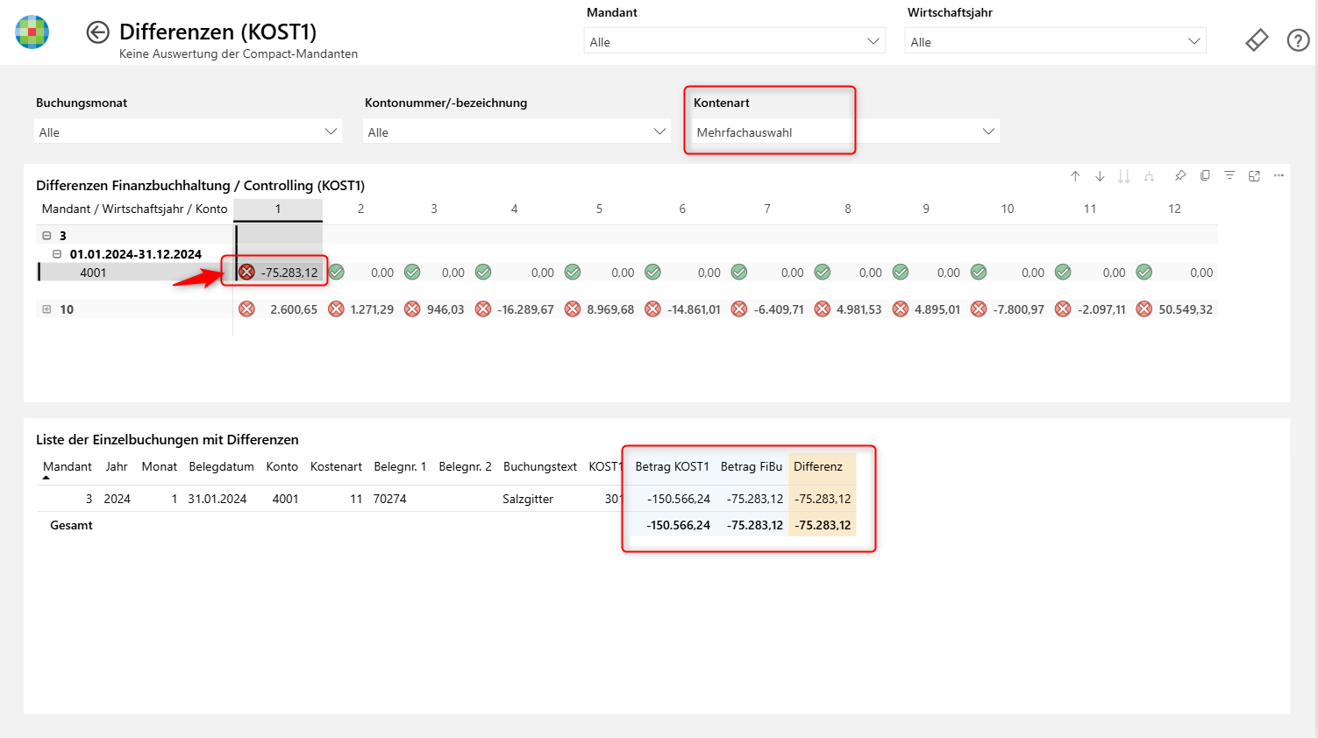Expand all down one level with fork icon
Viewport: 1318px width, 738px height.
[1149, 176]
